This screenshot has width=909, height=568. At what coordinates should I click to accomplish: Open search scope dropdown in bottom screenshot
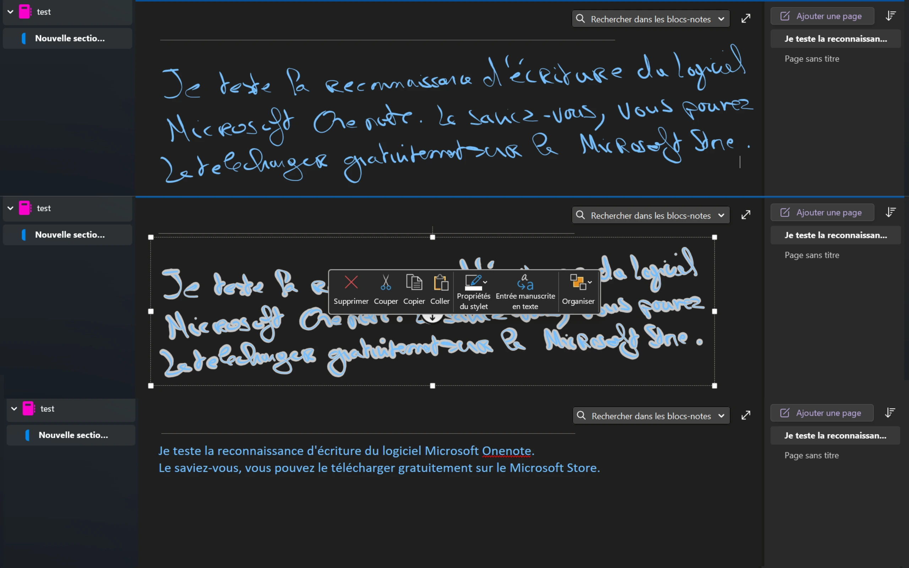click(x=721, y=415)
